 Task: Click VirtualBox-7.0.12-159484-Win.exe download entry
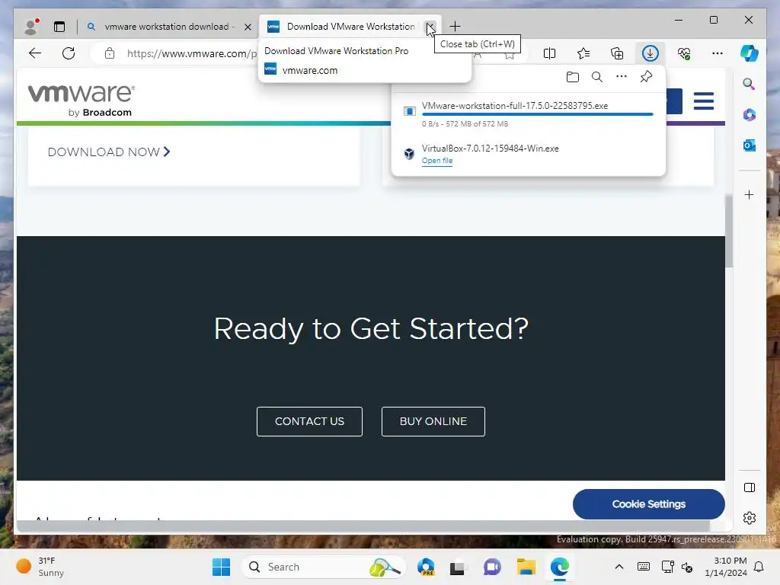(529, 154)
